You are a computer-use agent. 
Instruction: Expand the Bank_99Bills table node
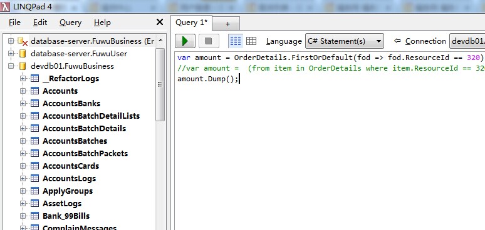23,216
